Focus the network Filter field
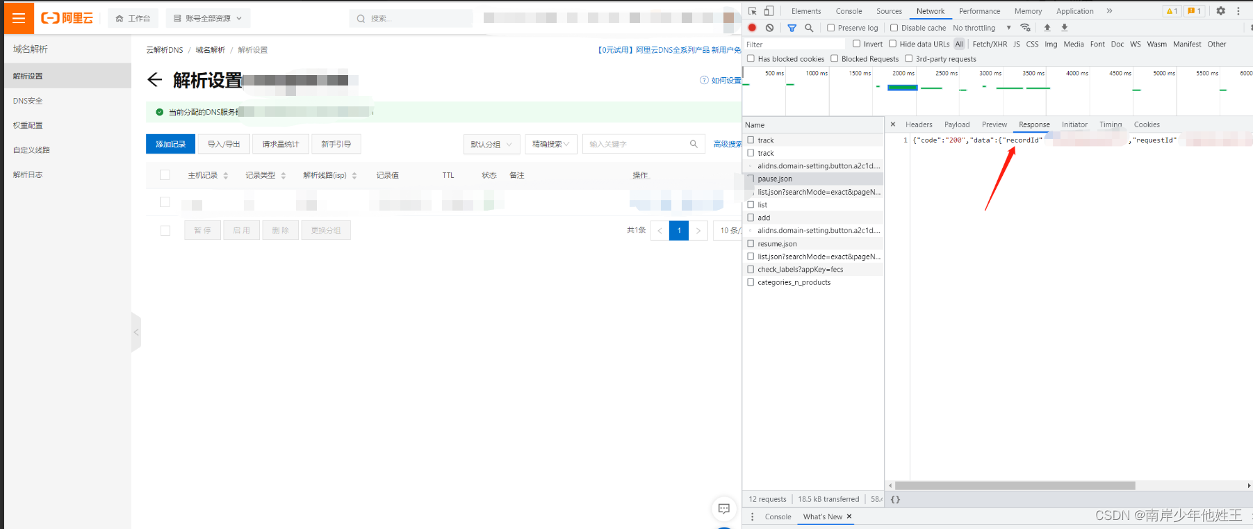This screenshot has width=1253, height=529. point(794,44)
